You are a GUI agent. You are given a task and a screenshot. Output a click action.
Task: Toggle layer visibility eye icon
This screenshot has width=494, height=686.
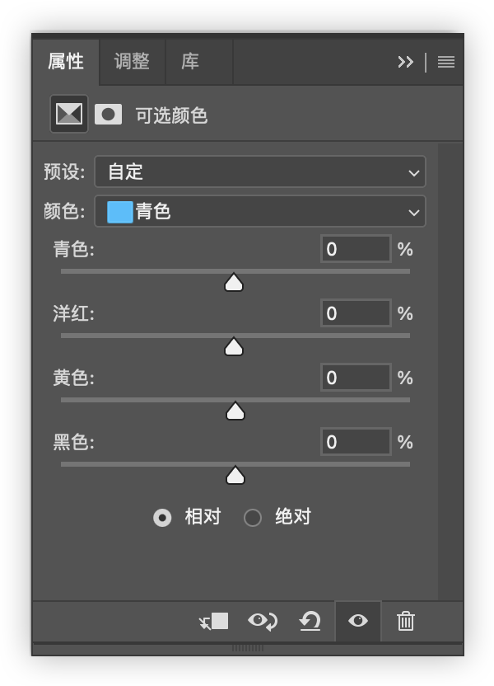tap(358, 621)
